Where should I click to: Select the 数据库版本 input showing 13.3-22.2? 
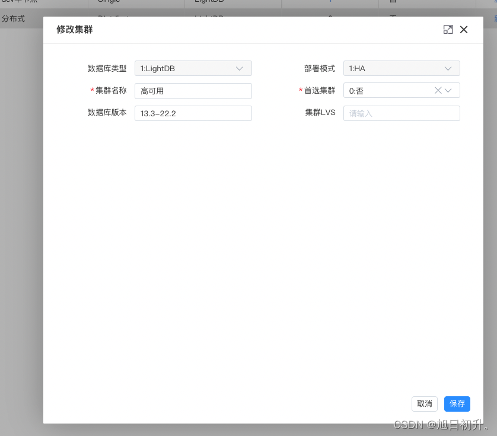pos(193,113)
